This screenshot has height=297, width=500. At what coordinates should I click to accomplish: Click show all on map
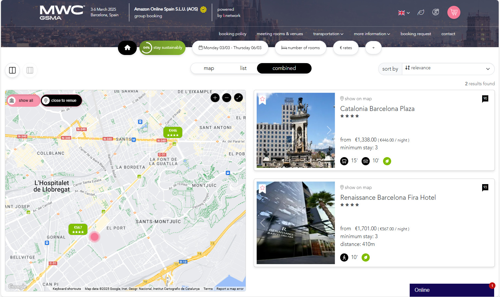[23, 101]
